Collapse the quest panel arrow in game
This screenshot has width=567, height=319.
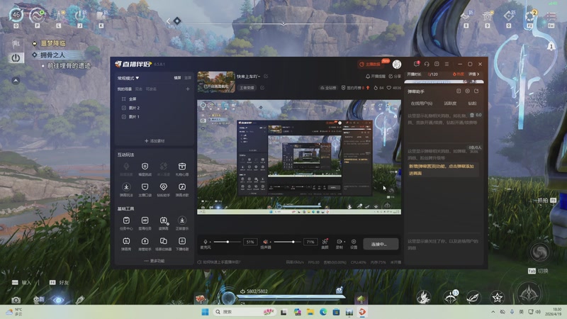coord(16,81)
